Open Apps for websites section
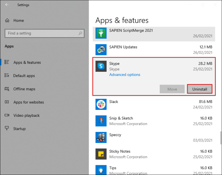The image size is (222, 175). (29, 102)
